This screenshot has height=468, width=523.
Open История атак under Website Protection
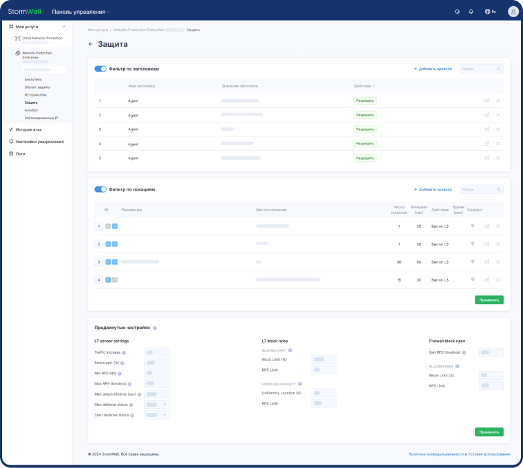[35, 95]
